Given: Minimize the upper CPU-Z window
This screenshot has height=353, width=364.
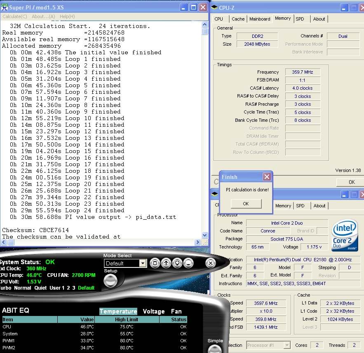Looking at the screenshot, I should pyautogui.click(x=344, y=8).
